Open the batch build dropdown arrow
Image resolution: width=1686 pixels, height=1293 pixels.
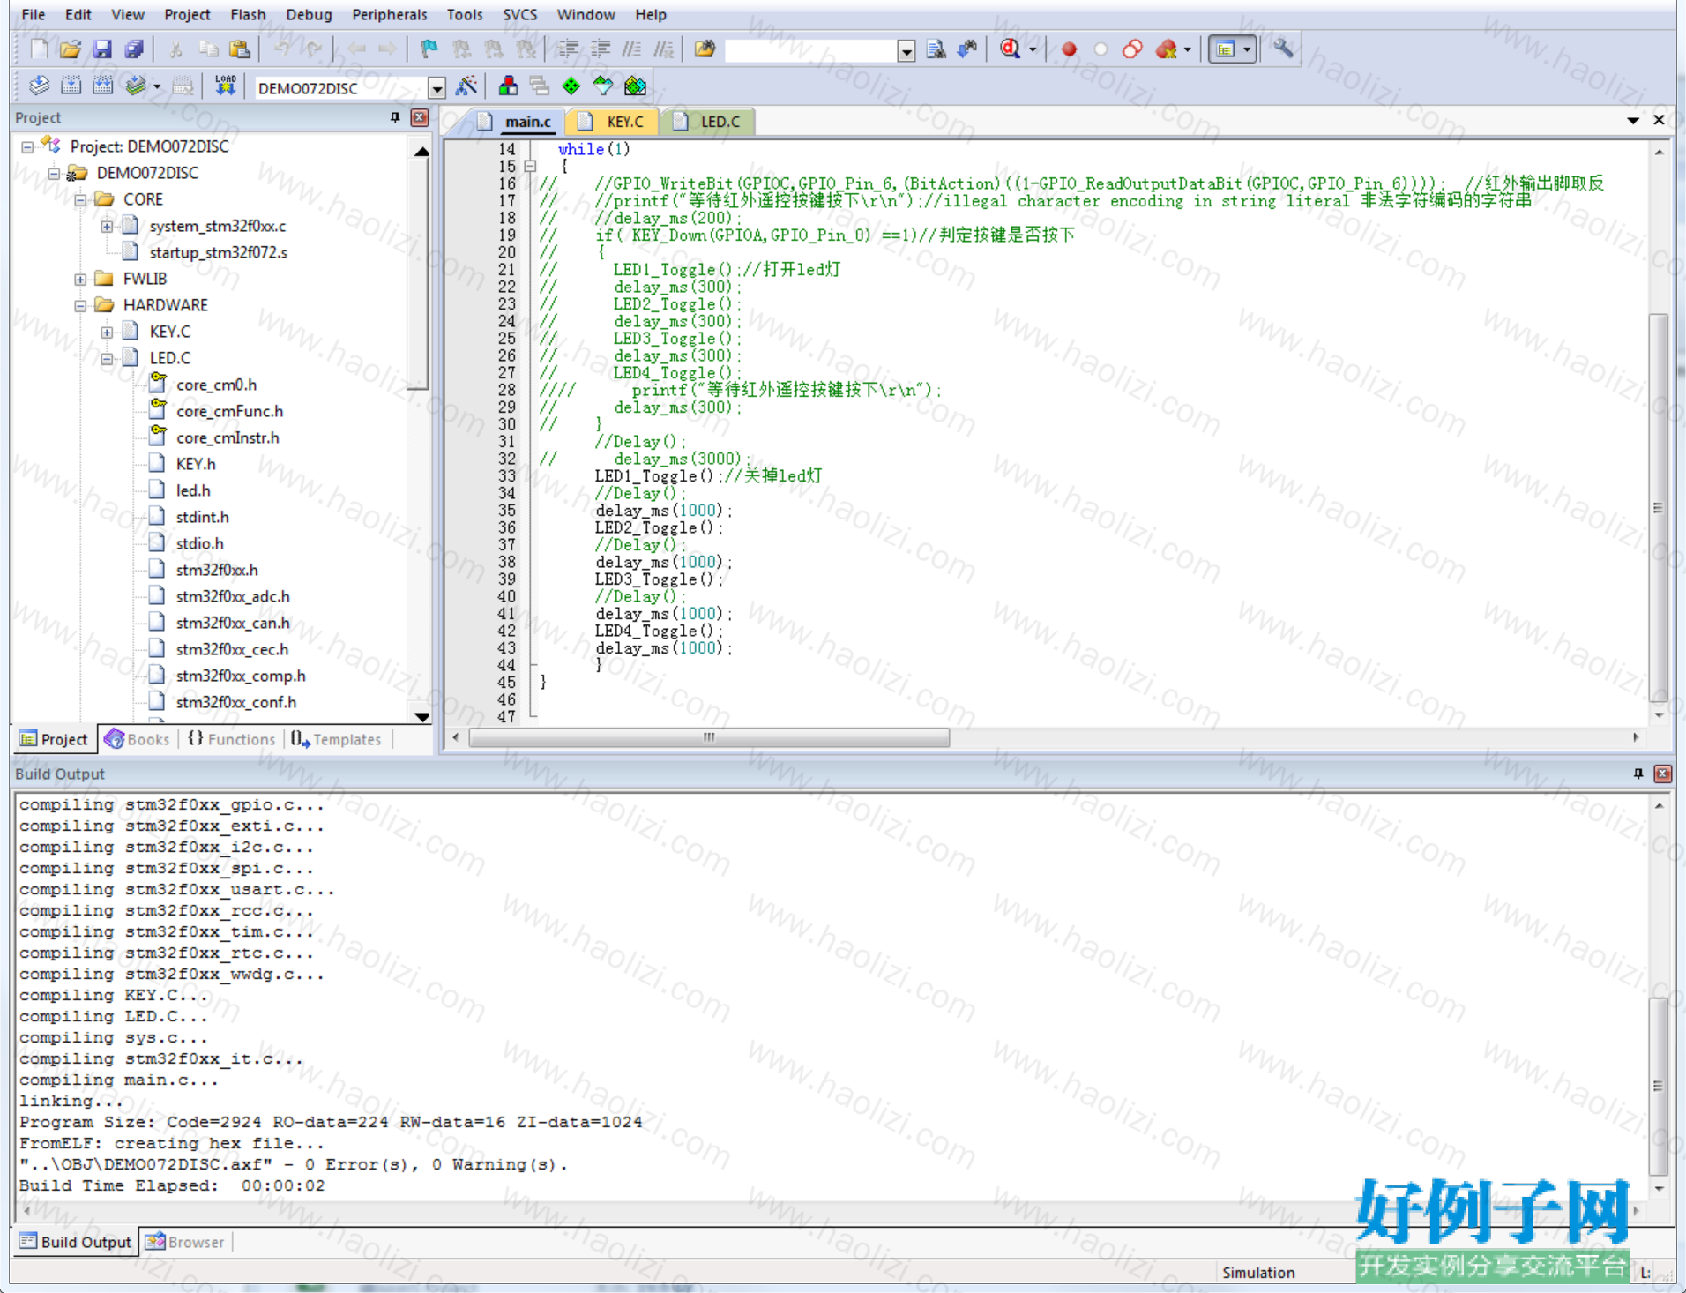pyautogui.click(x=157, y=86)
